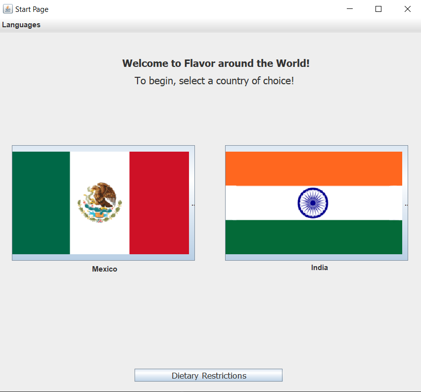Close the Start Page window
Image resolution: width=421 pixels, height=392 pixels.
pyautogui.click(x=407, y=9)
